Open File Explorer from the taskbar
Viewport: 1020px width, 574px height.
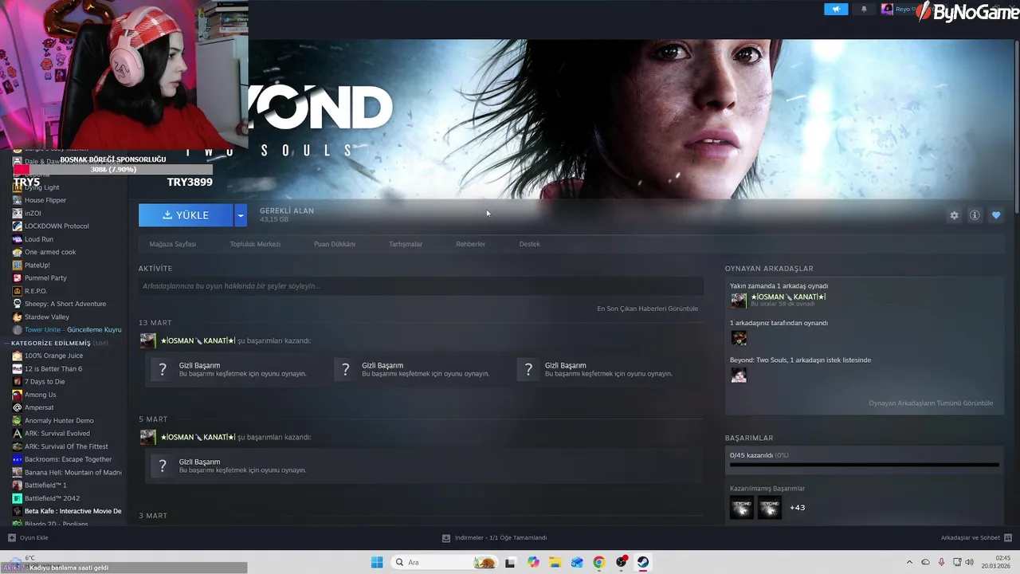pyautogui.click(x=555, y=562)
